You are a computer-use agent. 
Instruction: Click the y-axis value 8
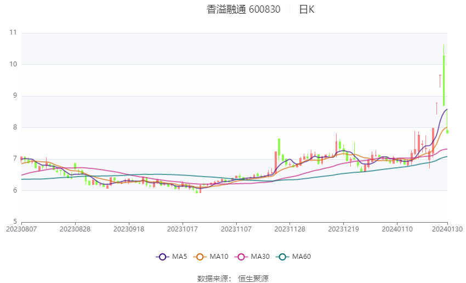15,127
